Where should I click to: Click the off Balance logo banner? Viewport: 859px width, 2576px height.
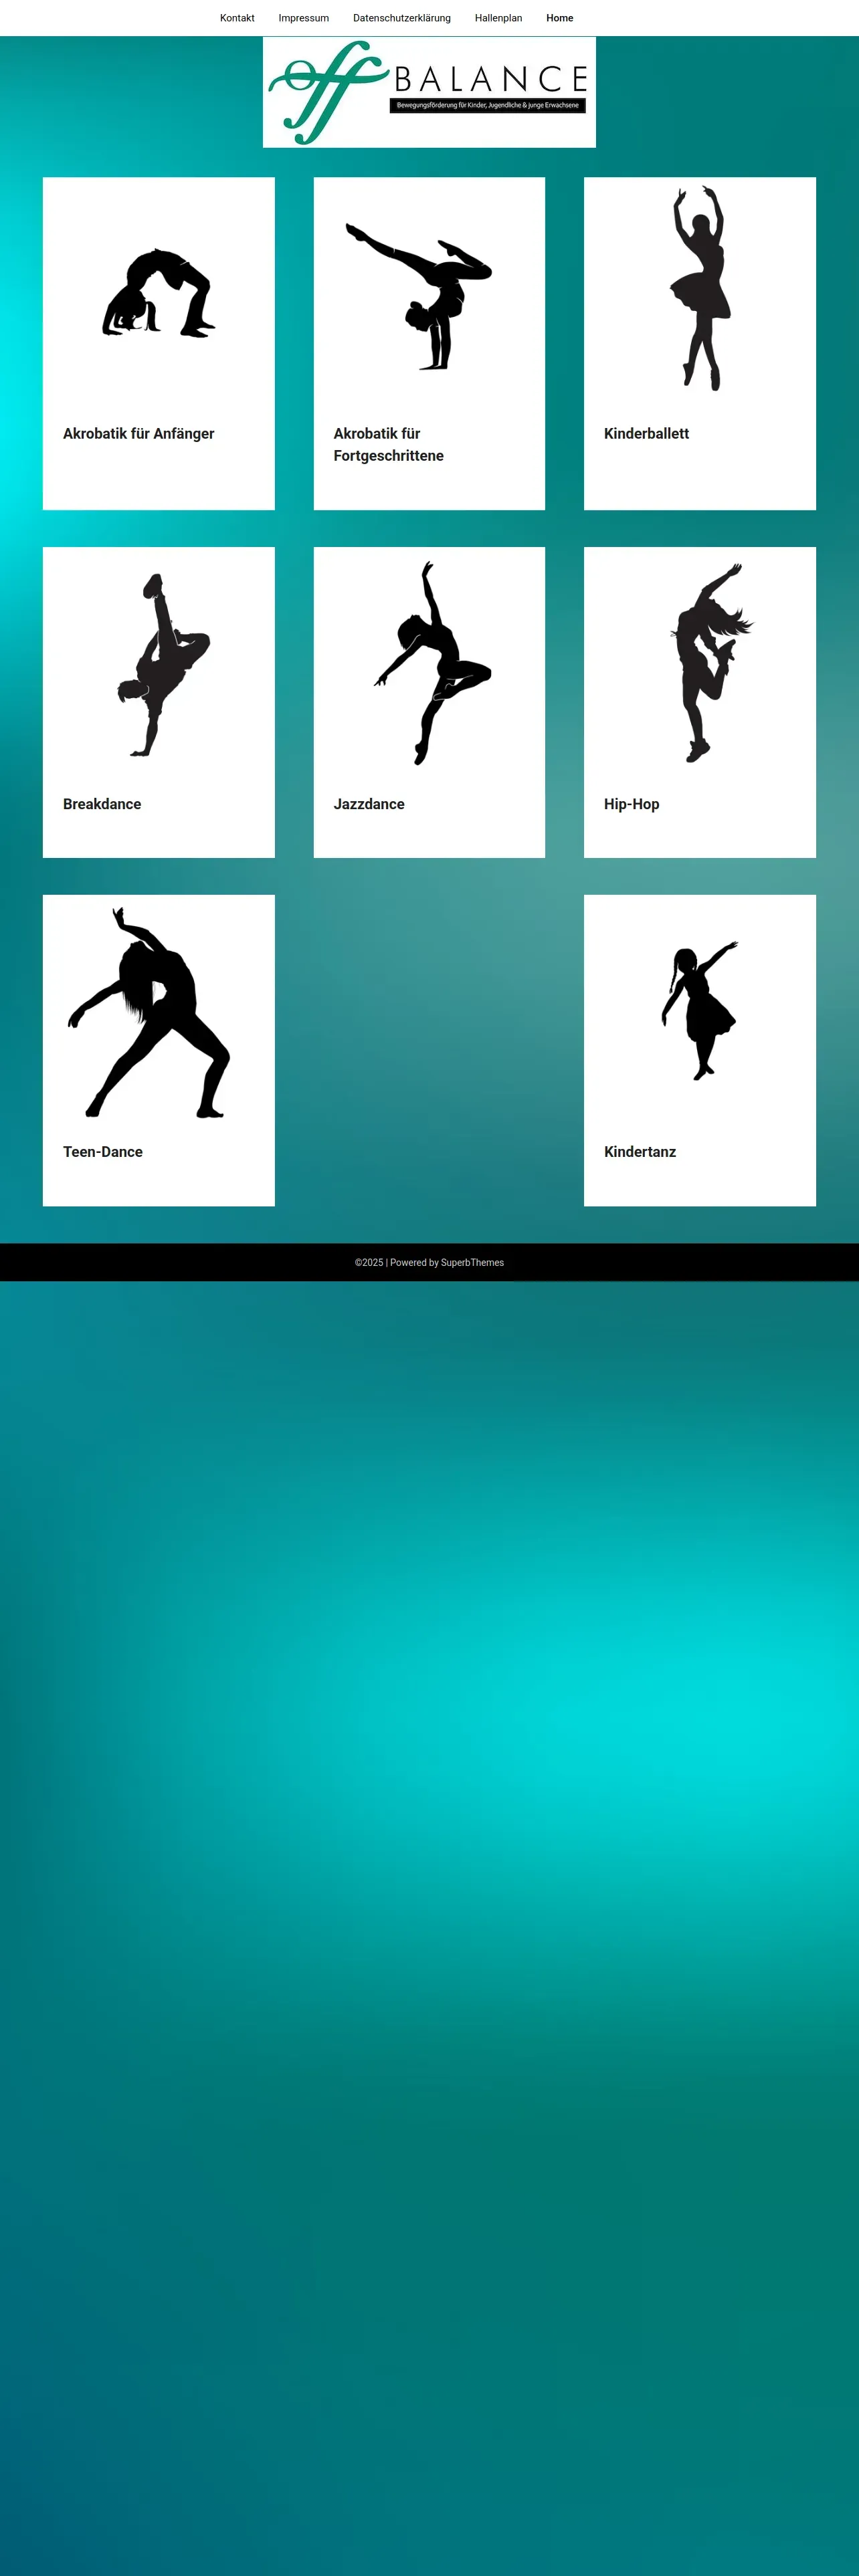click(429, 92)
